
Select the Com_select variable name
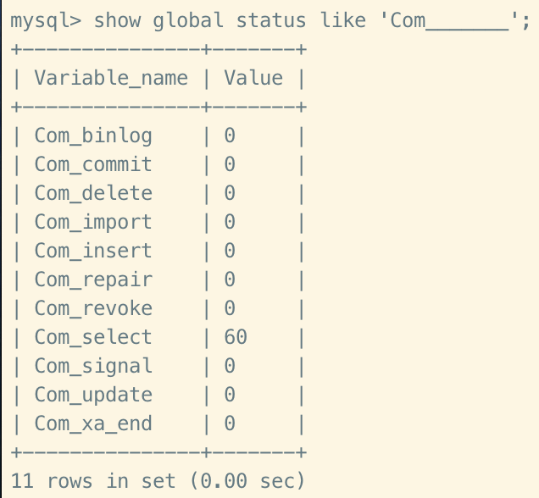point(93,337)
